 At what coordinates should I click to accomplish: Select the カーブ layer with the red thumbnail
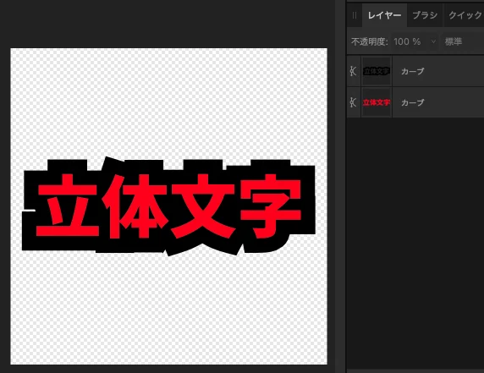(415, 102)
